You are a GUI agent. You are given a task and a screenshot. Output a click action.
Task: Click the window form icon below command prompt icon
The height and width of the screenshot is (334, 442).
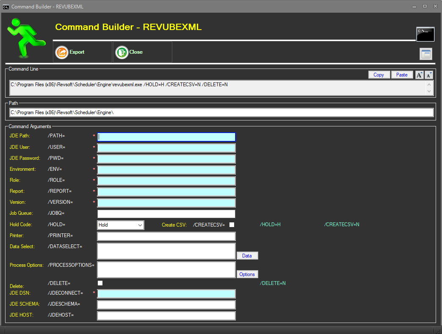click(x=425, y=54)
